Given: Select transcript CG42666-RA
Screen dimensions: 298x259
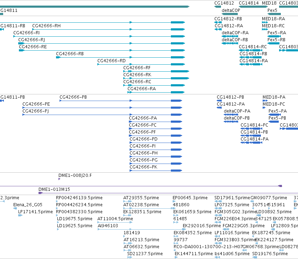Looking at the screenshot, I should pyautogui.click(x=141, y=89).
